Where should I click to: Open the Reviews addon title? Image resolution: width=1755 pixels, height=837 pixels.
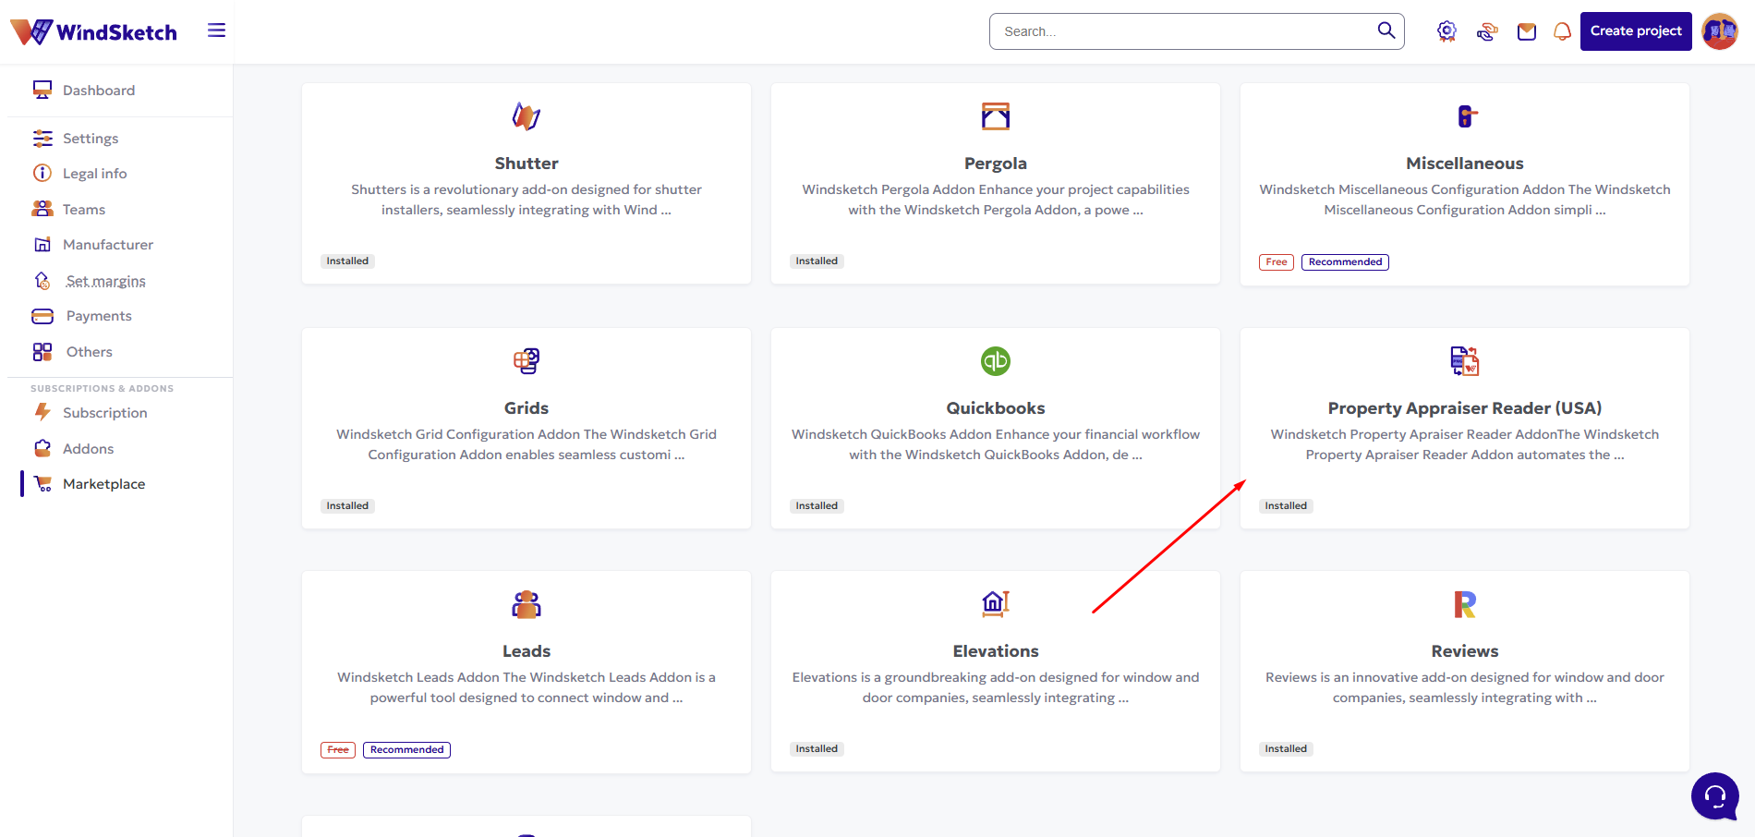tap(1465, 651)
